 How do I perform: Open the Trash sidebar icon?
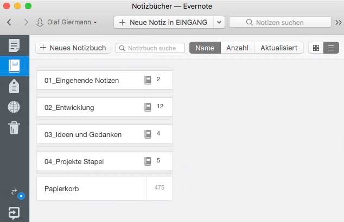click(x=14, y=128)
